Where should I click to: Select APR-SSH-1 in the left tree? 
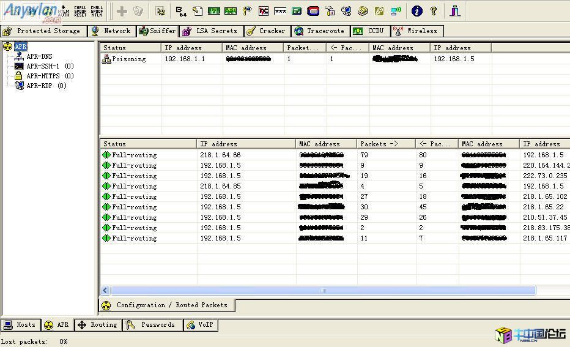coord(43,66)
